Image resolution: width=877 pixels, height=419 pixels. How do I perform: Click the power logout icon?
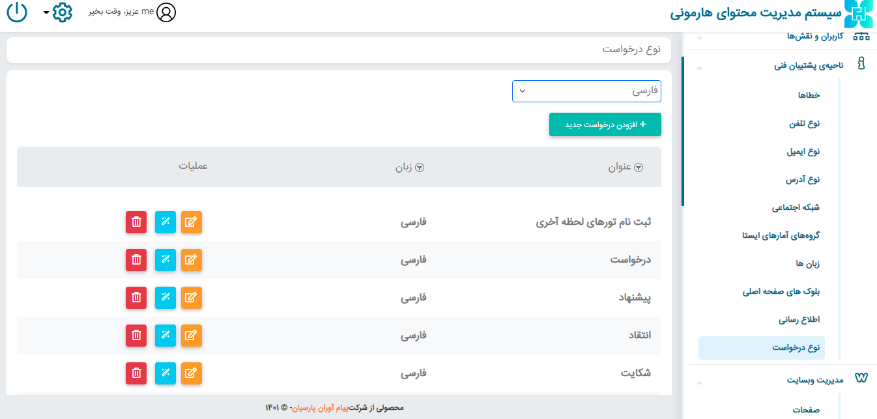click(x=16, y=12)
